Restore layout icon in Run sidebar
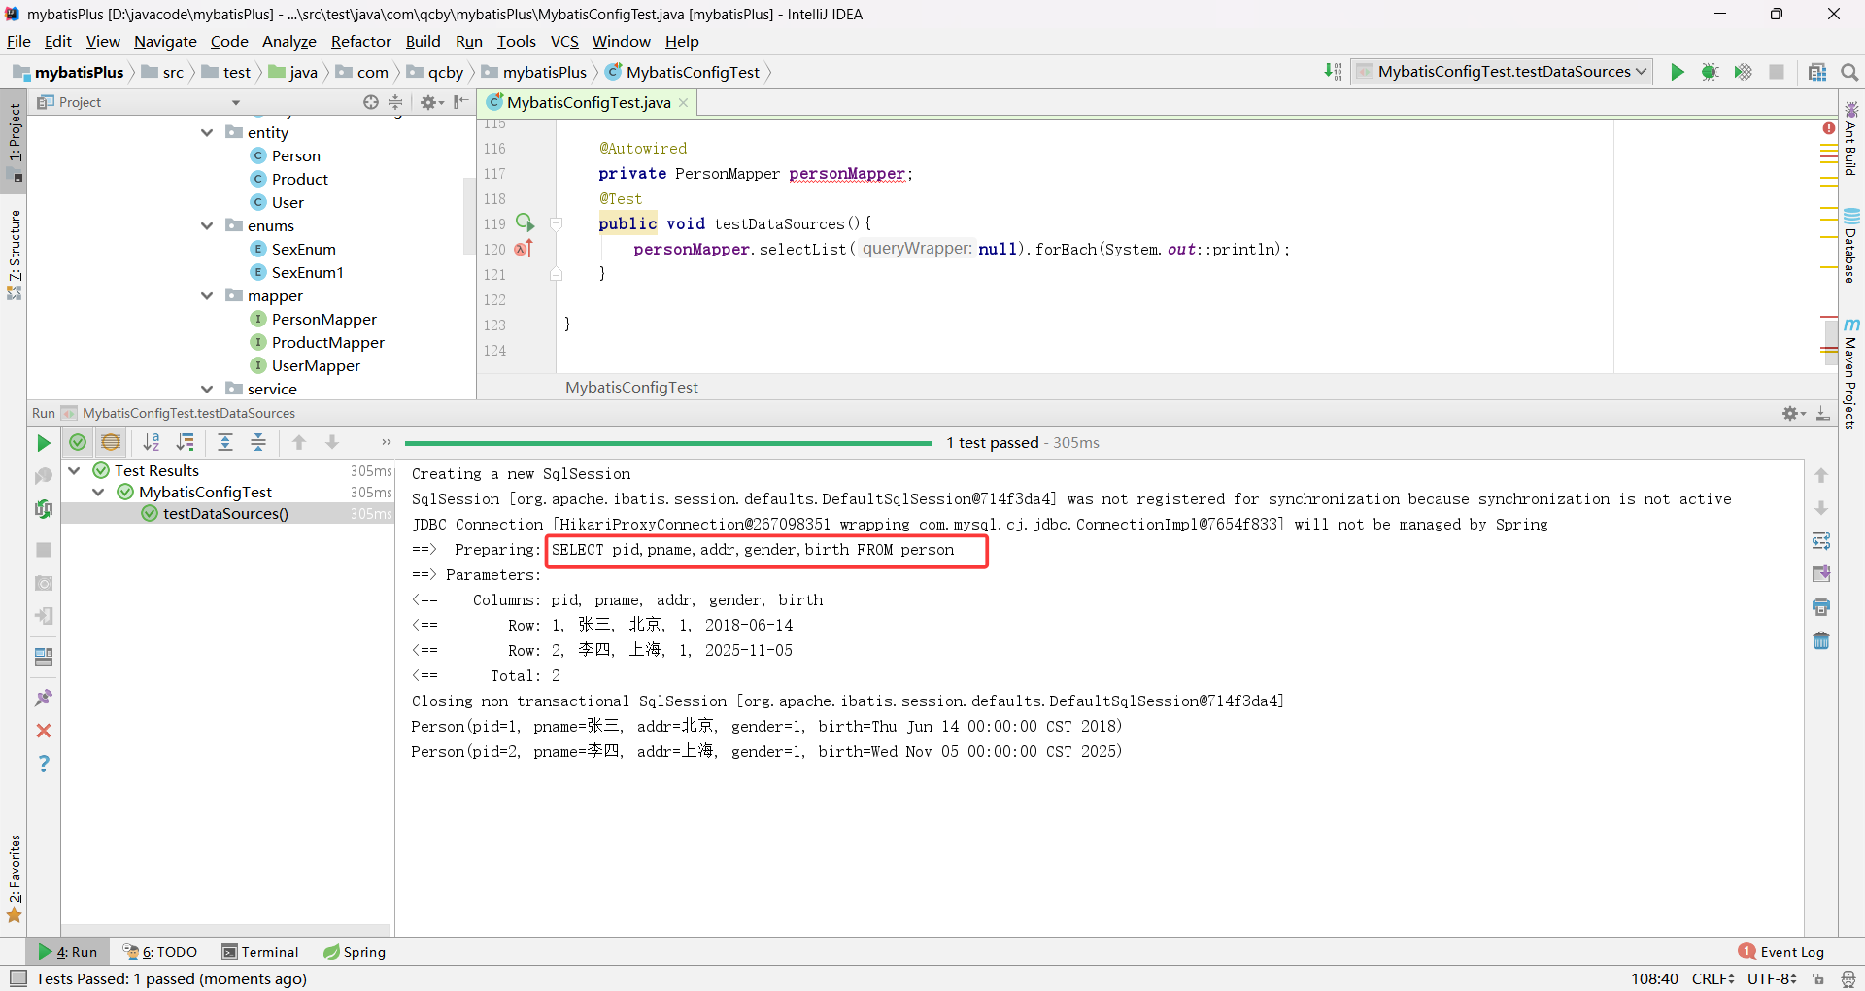The width and height of the screenshot is (1865, 991). click(44, 657)
